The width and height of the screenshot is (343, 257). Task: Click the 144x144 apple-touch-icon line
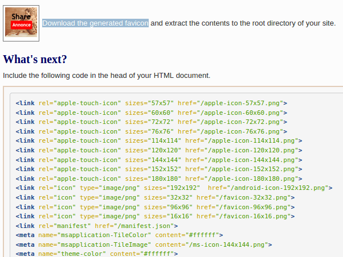point(159,160)
